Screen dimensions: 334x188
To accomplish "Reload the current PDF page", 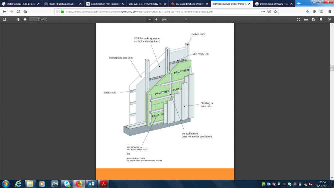I will click(x=18, y=11).
